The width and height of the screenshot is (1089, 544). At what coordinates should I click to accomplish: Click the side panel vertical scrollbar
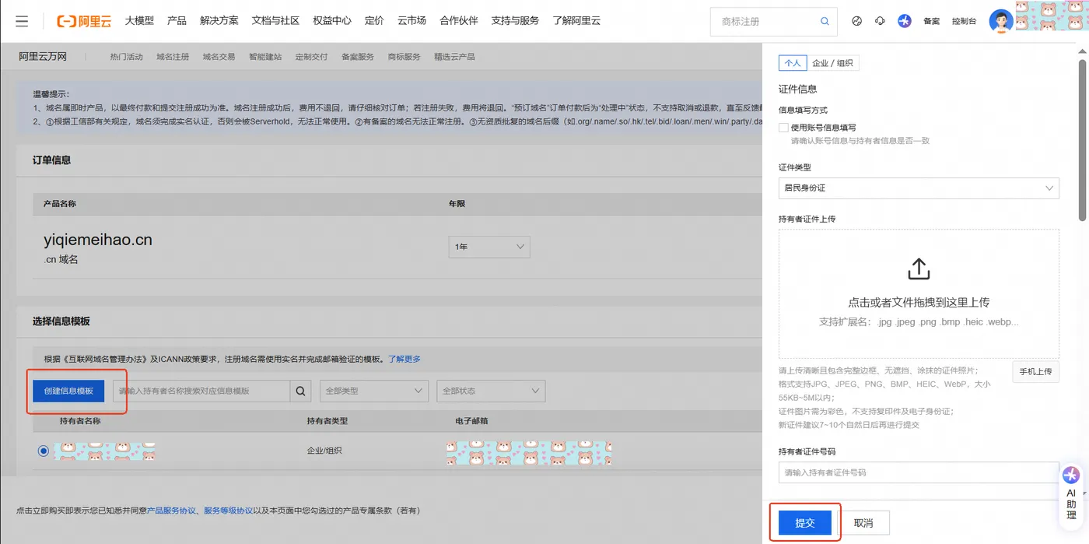tap(1083, 140)
